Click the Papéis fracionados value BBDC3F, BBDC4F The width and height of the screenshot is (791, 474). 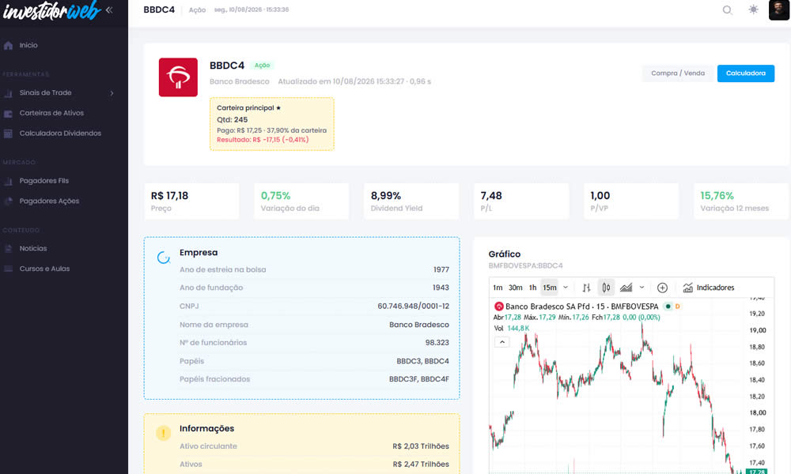point(418,379)
